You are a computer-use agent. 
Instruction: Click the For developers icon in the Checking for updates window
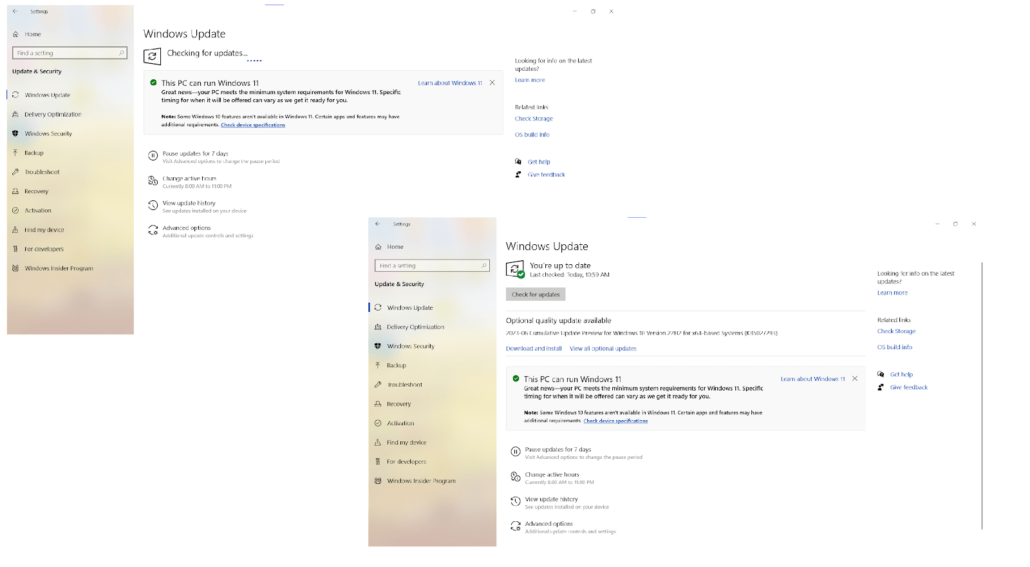pos(15,249)
